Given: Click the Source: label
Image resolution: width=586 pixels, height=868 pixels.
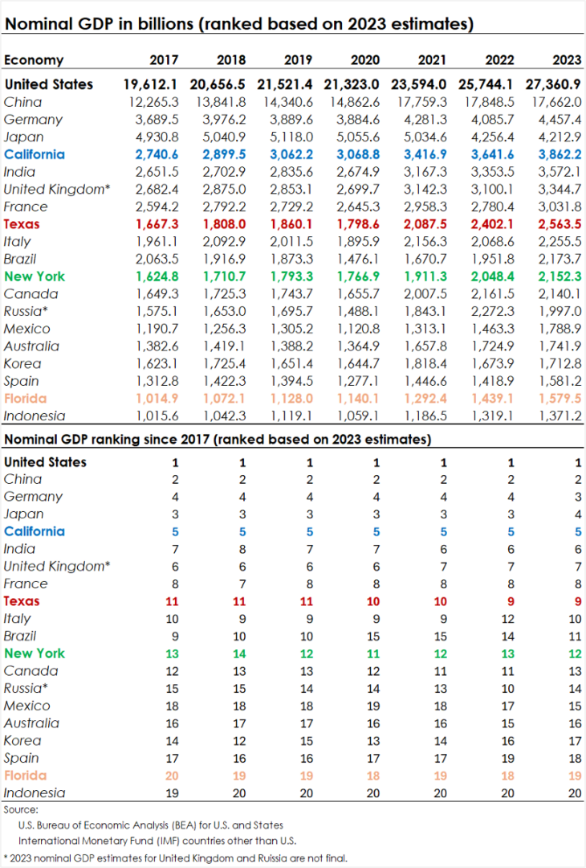Looking at the screenshot, I should tap(20, 809).
